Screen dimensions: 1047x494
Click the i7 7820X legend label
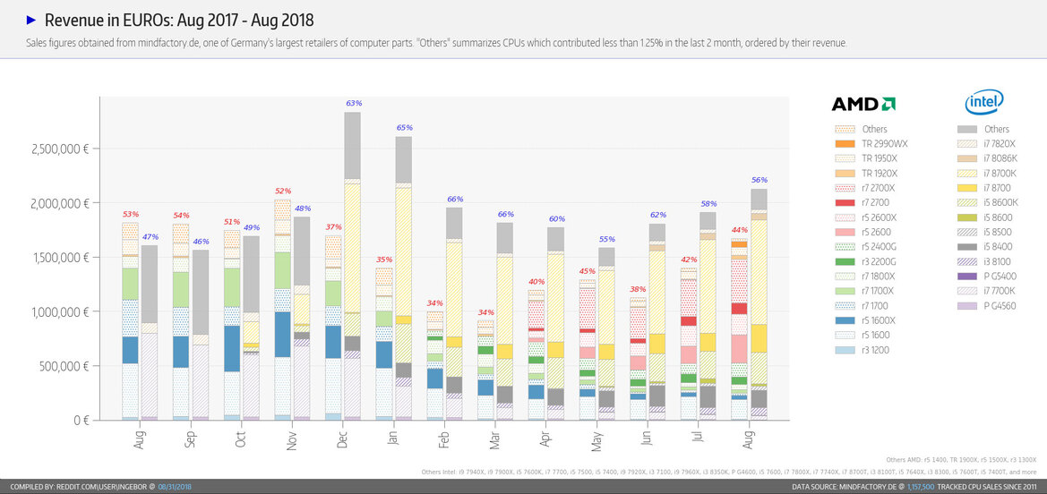1001,143
